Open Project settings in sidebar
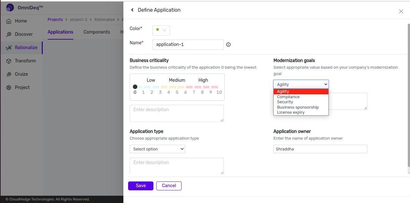Viewport: 410px width, 203px height. tap(22, 87)
